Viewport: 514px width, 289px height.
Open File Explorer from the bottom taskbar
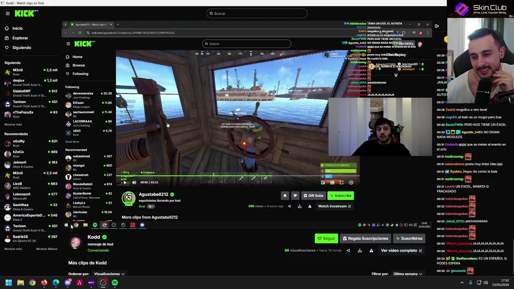tap(20, 283)
